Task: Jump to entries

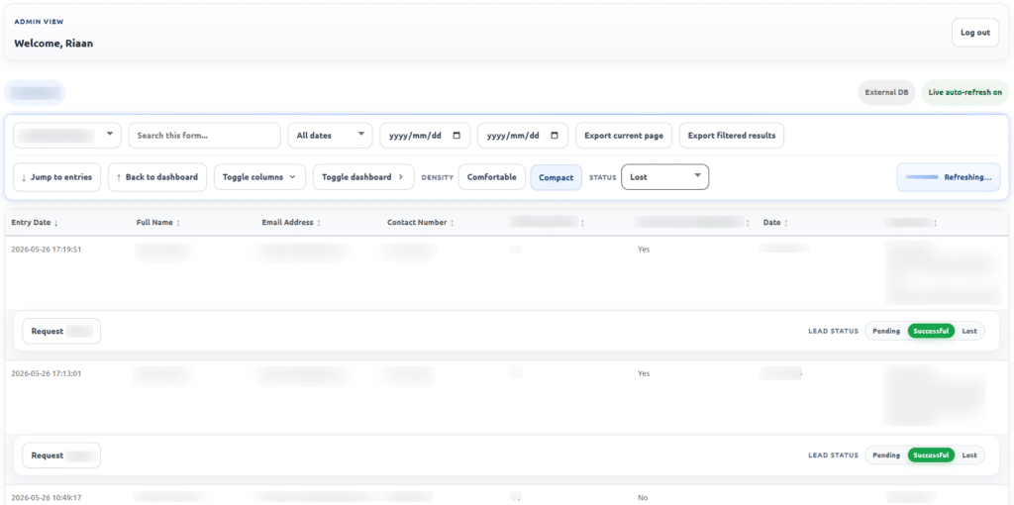Action: click(56, 177)
